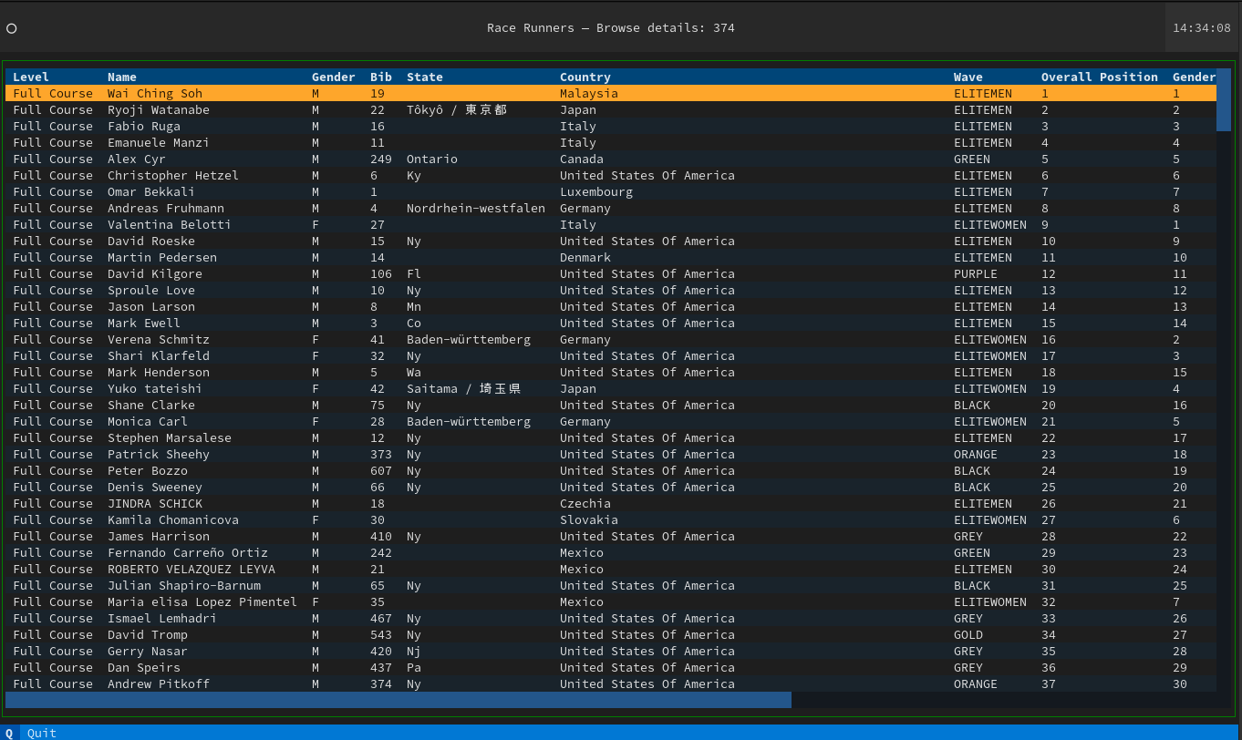Viewport: 1242px width, 740px height.
Task: Click the Country column header
Action: click(x=585, y=77)
